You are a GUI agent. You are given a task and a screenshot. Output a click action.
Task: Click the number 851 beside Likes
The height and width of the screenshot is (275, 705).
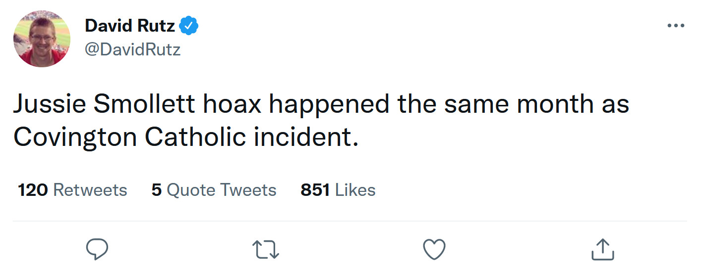point(315,190)
